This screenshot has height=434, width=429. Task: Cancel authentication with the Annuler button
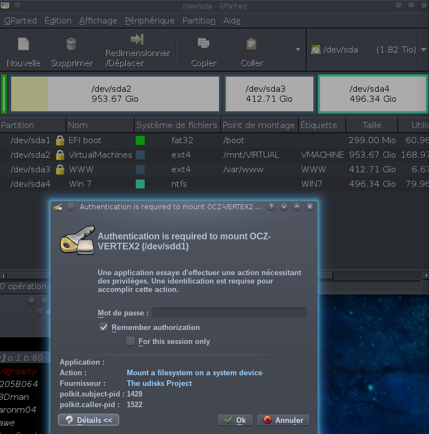coord(283,420)
